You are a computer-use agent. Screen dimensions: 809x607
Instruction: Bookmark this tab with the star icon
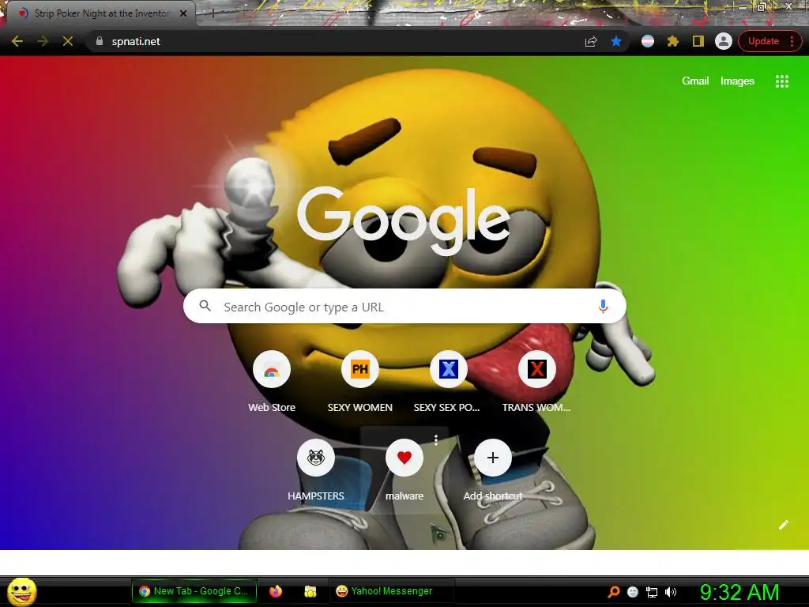pos(616,41)
